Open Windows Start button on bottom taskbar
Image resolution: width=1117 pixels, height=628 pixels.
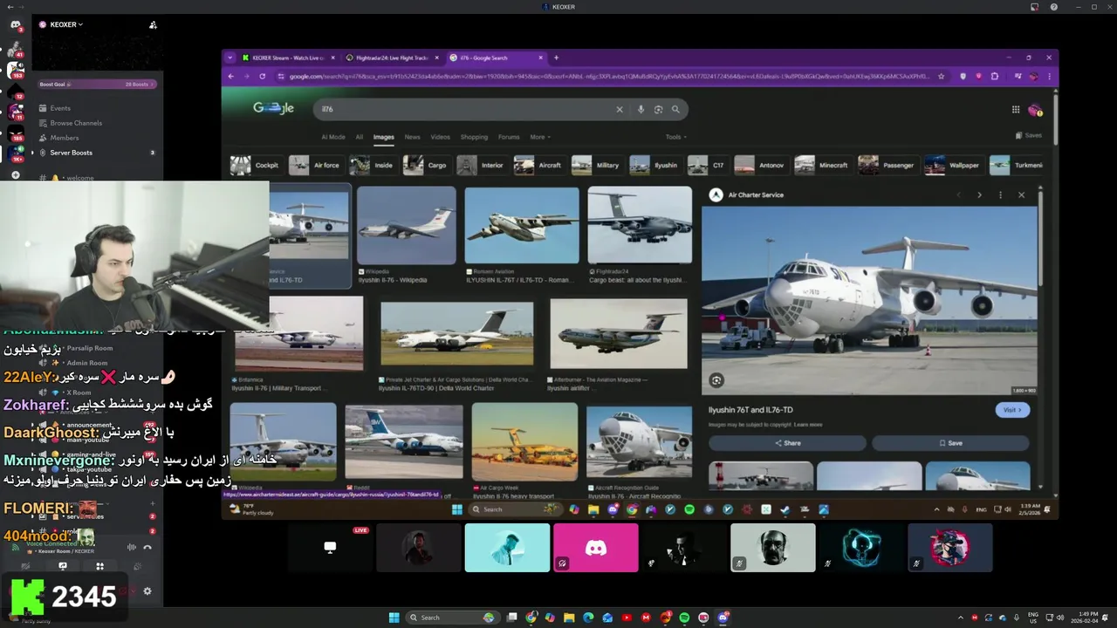(x=394, y=618)
